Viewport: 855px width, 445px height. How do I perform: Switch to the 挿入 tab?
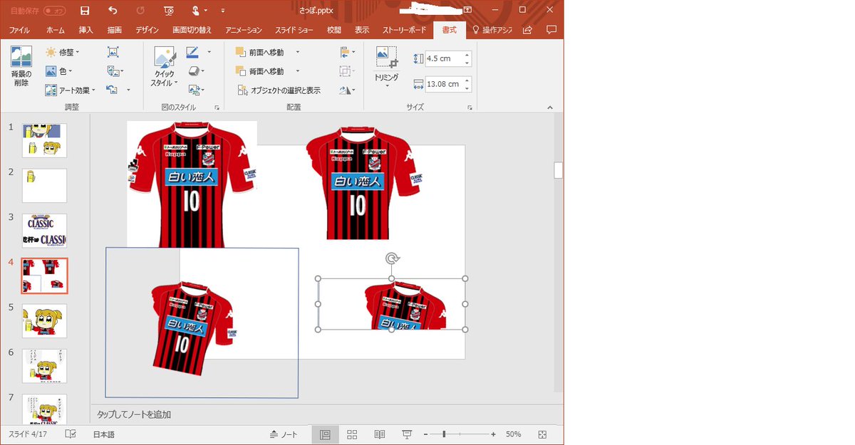(x=86, y=30)
